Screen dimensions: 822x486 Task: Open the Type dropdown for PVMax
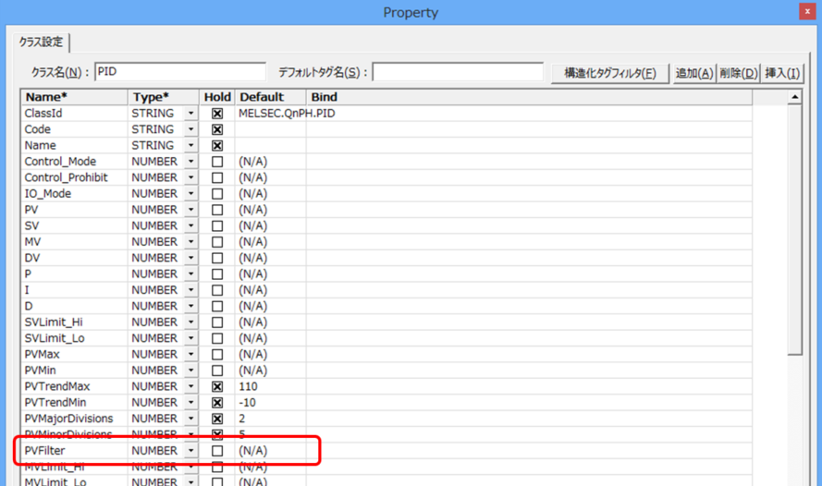pos(190,354)
